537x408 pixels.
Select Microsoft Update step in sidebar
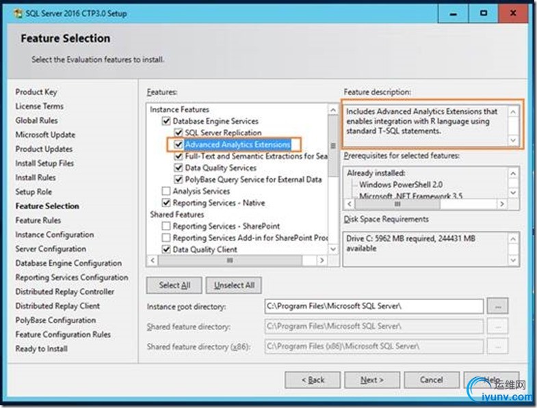click(x=45, y=135)
